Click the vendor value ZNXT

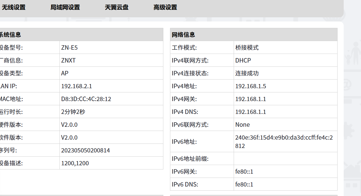[x=68, y=61]
